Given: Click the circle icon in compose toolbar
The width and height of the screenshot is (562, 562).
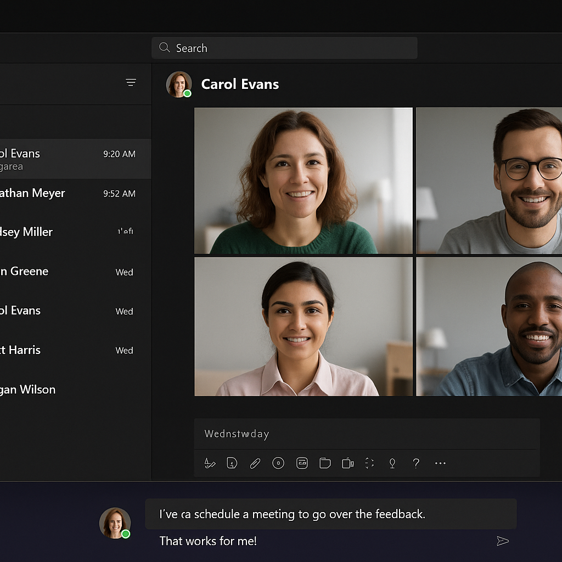Looking at the screenshot, I should point(278,463).
